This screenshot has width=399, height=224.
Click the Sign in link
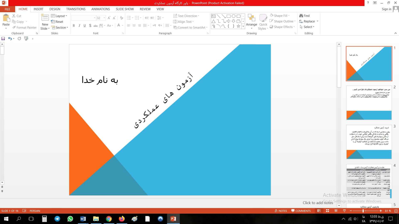tap(386, 9)
